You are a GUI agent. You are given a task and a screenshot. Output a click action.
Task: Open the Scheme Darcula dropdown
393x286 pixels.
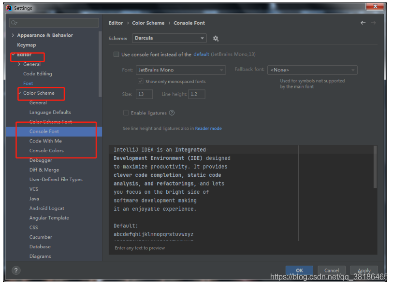click(x=169, y=38)
